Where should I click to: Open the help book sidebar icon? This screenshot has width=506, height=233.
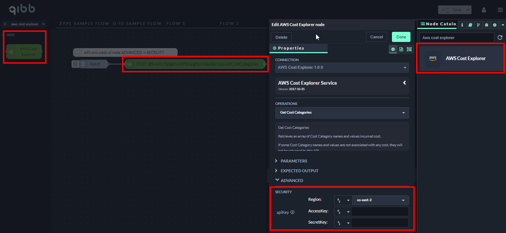(x=470, y=25)
